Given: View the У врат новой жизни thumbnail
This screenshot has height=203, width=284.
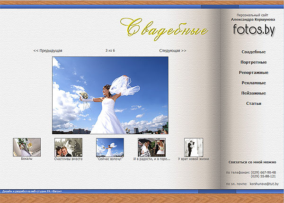Looking at the screenshot, I should pos(193,147).
